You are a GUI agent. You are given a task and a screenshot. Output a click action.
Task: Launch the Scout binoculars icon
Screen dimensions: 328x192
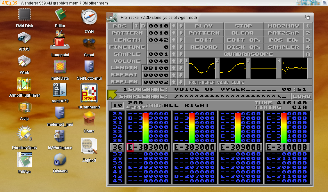click(89, 43)
